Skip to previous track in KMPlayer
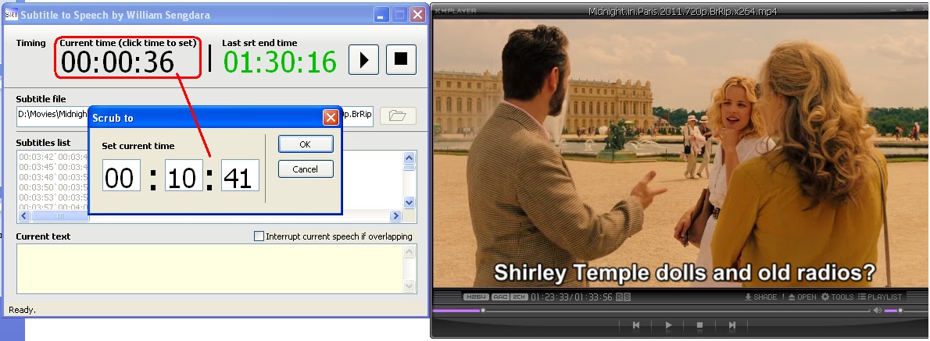Screen dimensions: 930x341 (636, 325)
